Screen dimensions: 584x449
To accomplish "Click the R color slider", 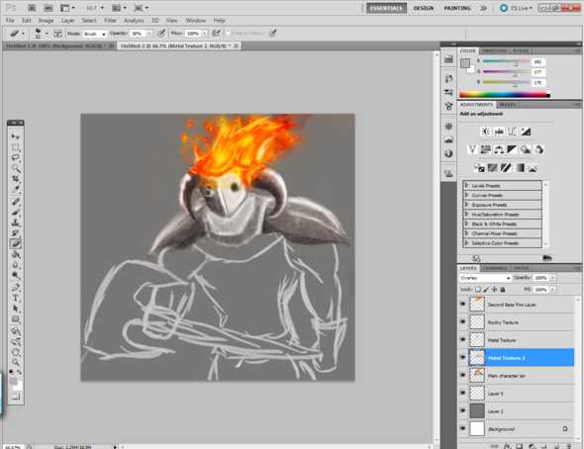I will click(506, 61).
